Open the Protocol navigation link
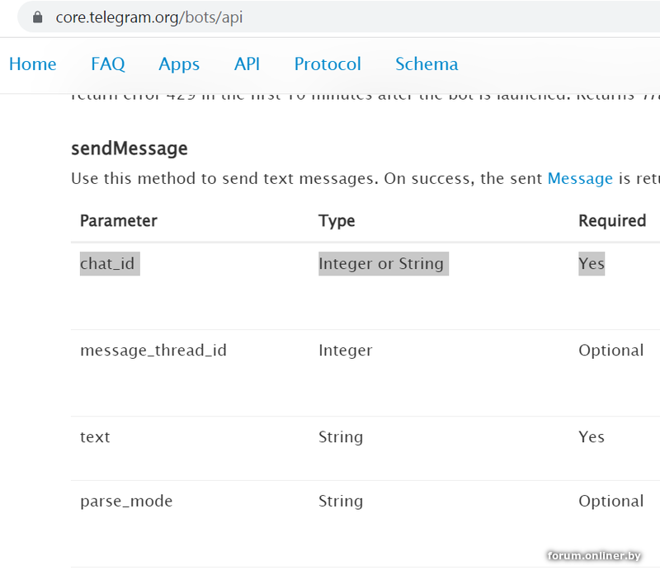 328,64
